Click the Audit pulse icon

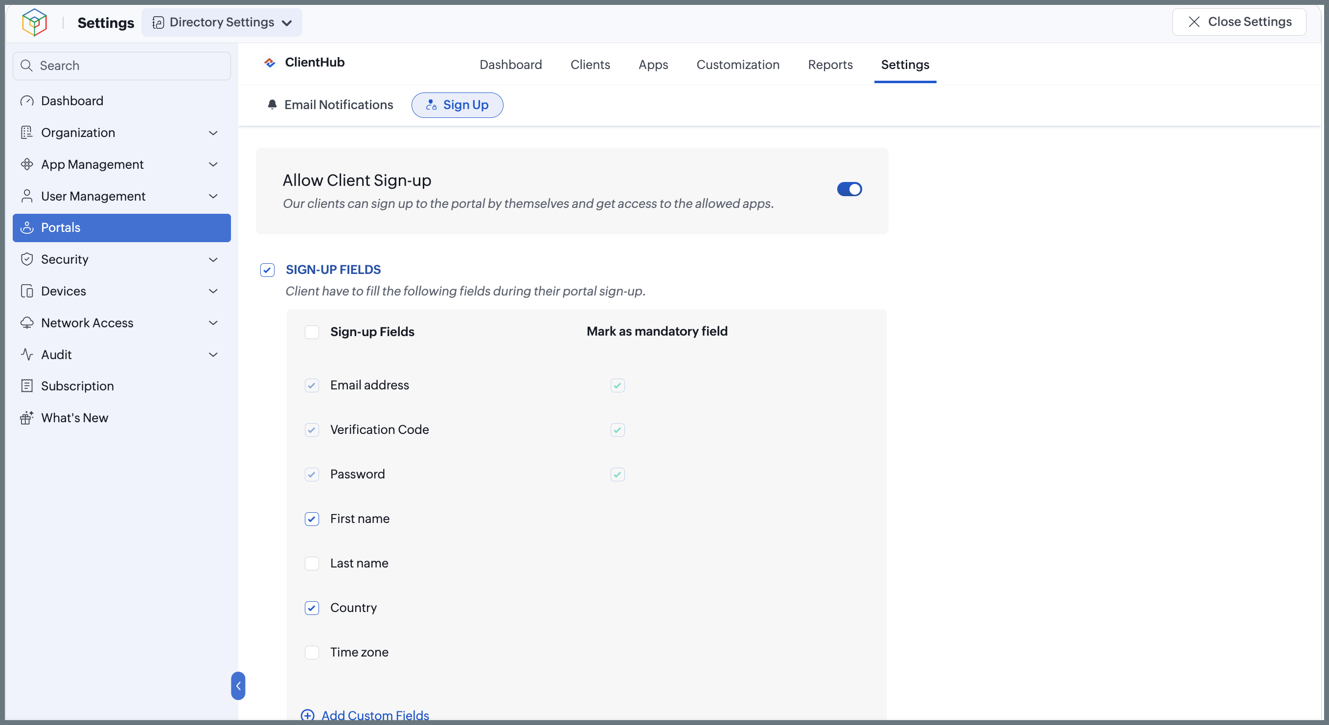(27, 354)
